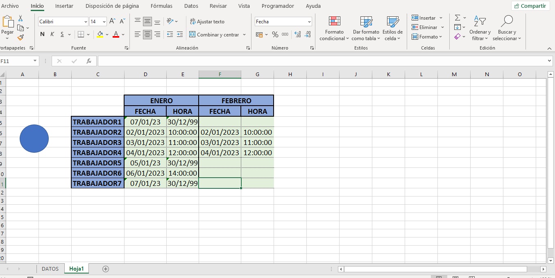Screen dimensions: 555x278
Task: Switch to the Vista tab
Action: 244,6
